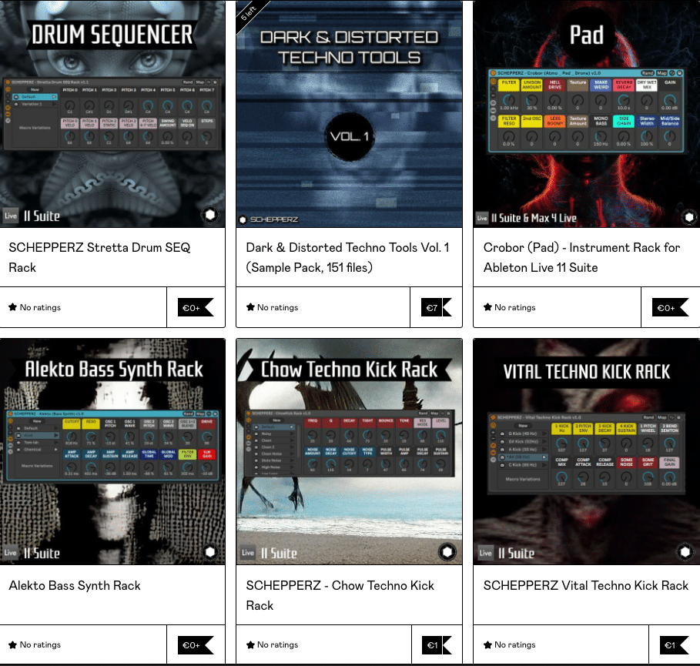Screen dimensions: 700x666
Task: Click the hexagon logo on Drum Sequencer cover
Action: coord(209,215)
